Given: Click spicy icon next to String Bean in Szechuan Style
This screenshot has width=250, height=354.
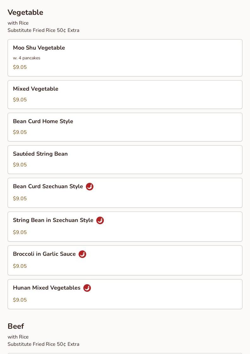Looking at the screenshot, I should click(100, 220).
